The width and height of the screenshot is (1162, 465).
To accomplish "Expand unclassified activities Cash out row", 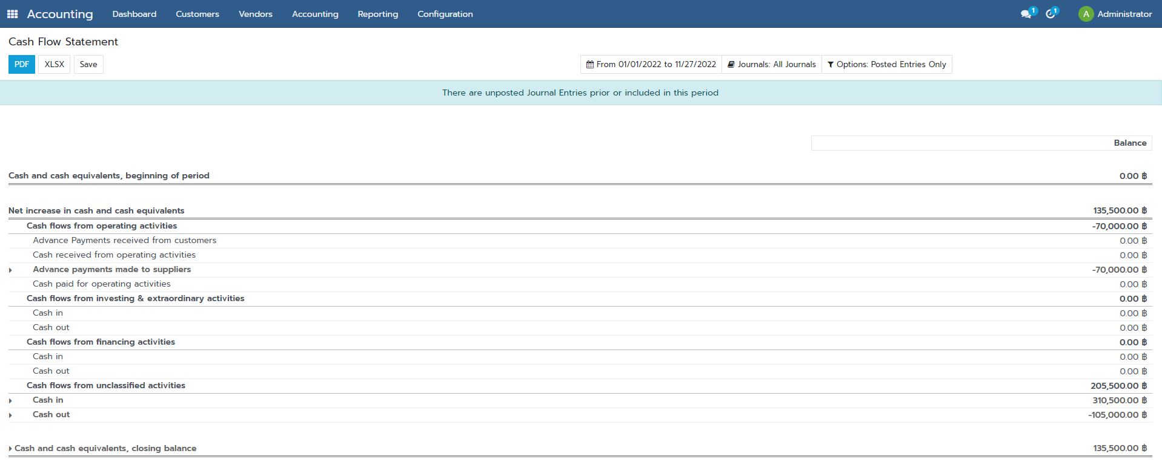I will pos(10,415).
